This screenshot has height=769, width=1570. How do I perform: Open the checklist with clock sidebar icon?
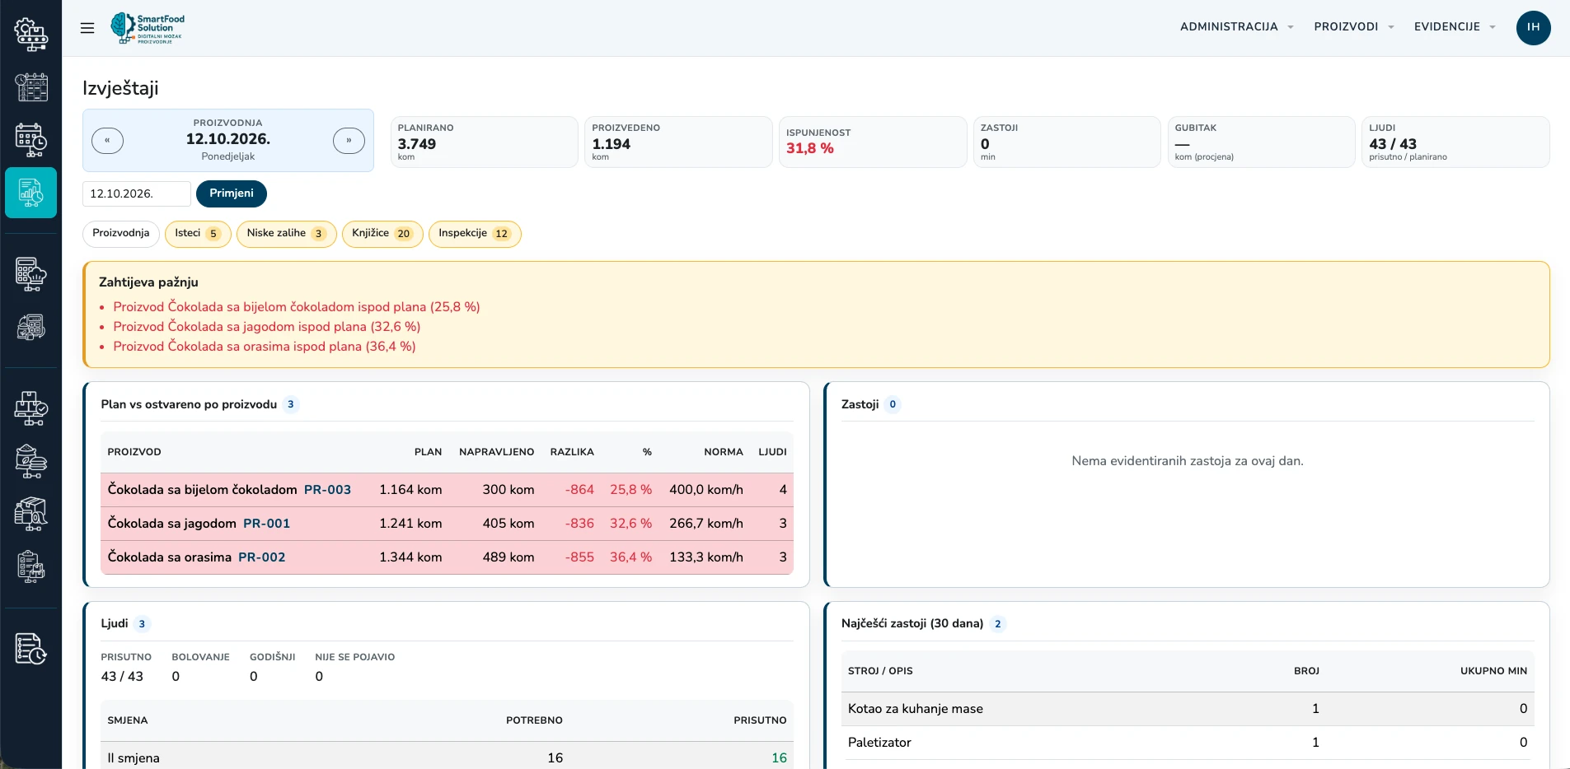coord(31,649)
